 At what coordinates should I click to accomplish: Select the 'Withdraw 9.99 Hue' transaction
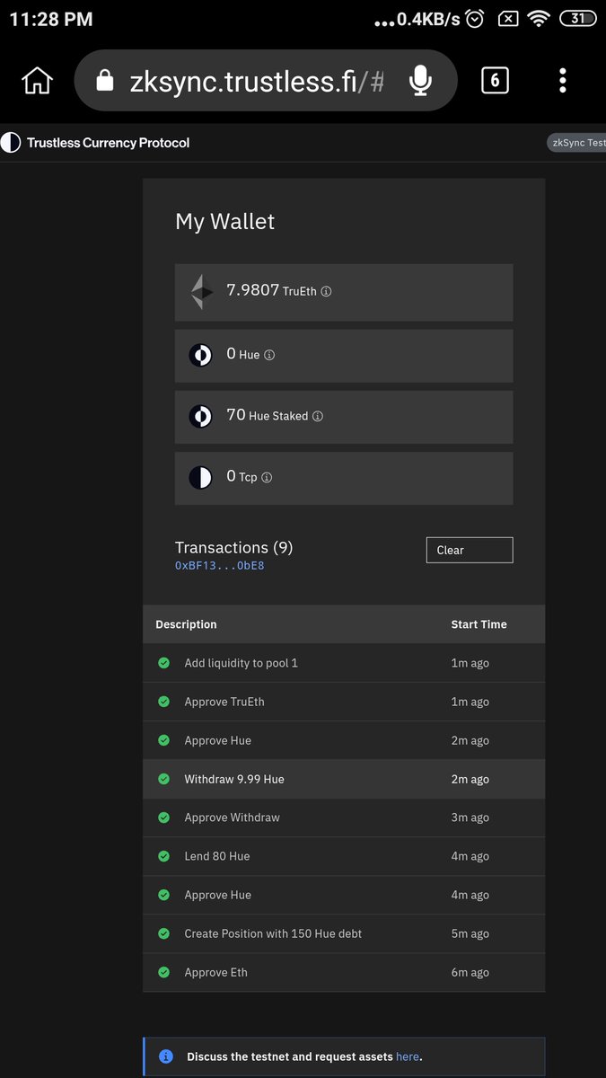pos(344,779)
